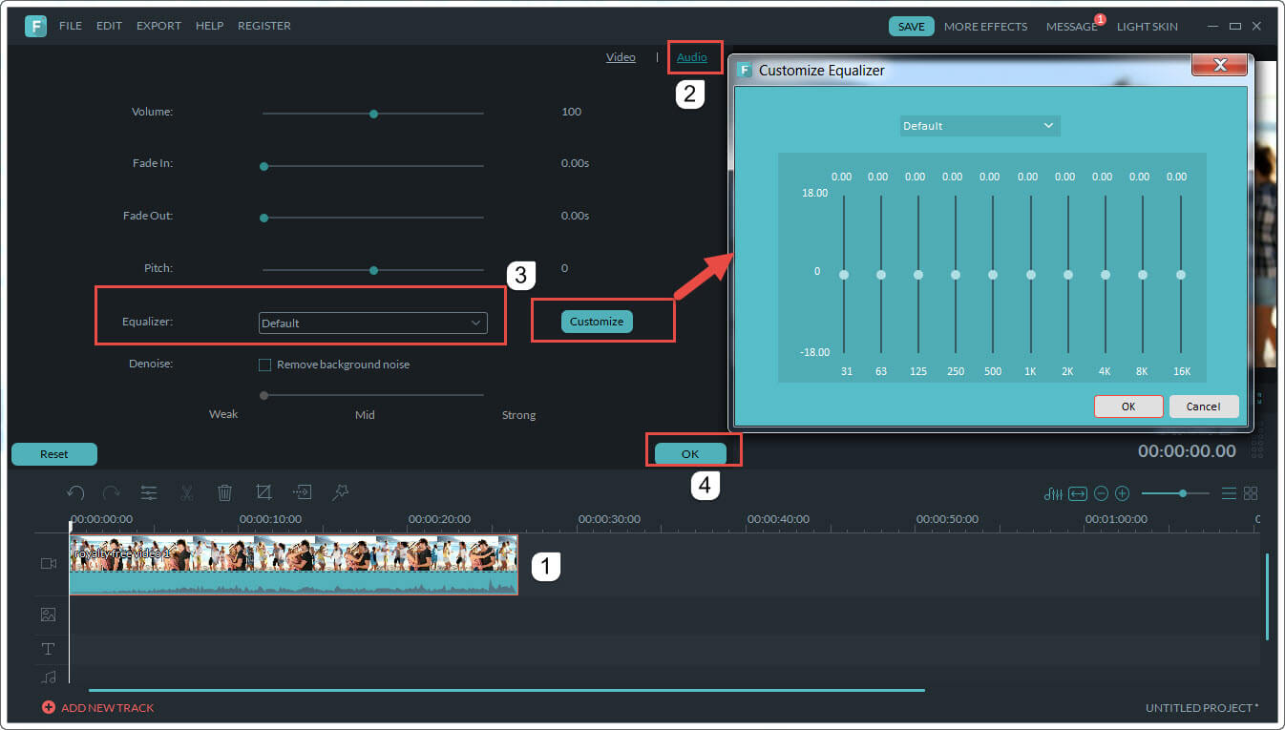Switch to the list track view icon
This screenshot has height=730, width=1285.
click(1229, 493)
